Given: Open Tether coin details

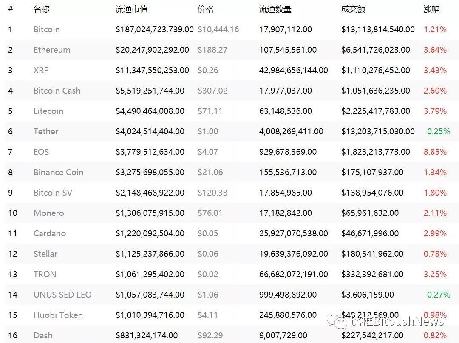Looking at the screenshot, I should coord(46,131).
